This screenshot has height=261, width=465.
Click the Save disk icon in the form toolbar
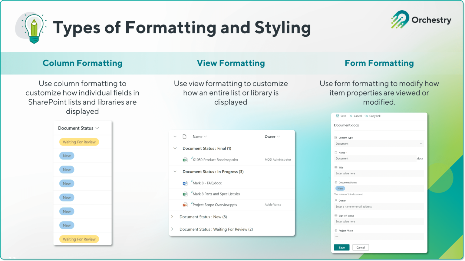(337, 116)
